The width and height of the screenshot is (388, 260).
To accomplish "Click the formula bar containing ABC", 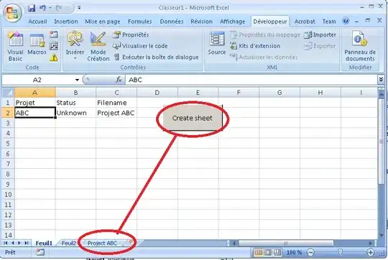I will (x=251, y=80).
